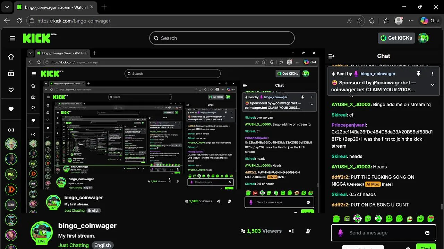444x249 pixels.
Task: Click the [hate] label on deleted message
Action: coord(387,184)
